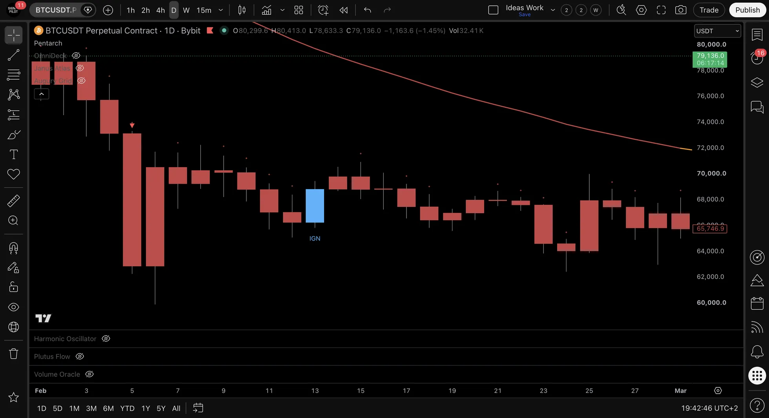Image resolution: width=769 pixels, height=418 pixels.
Task: Open the patterns drawing tool
Action: (x=14, y=94)
